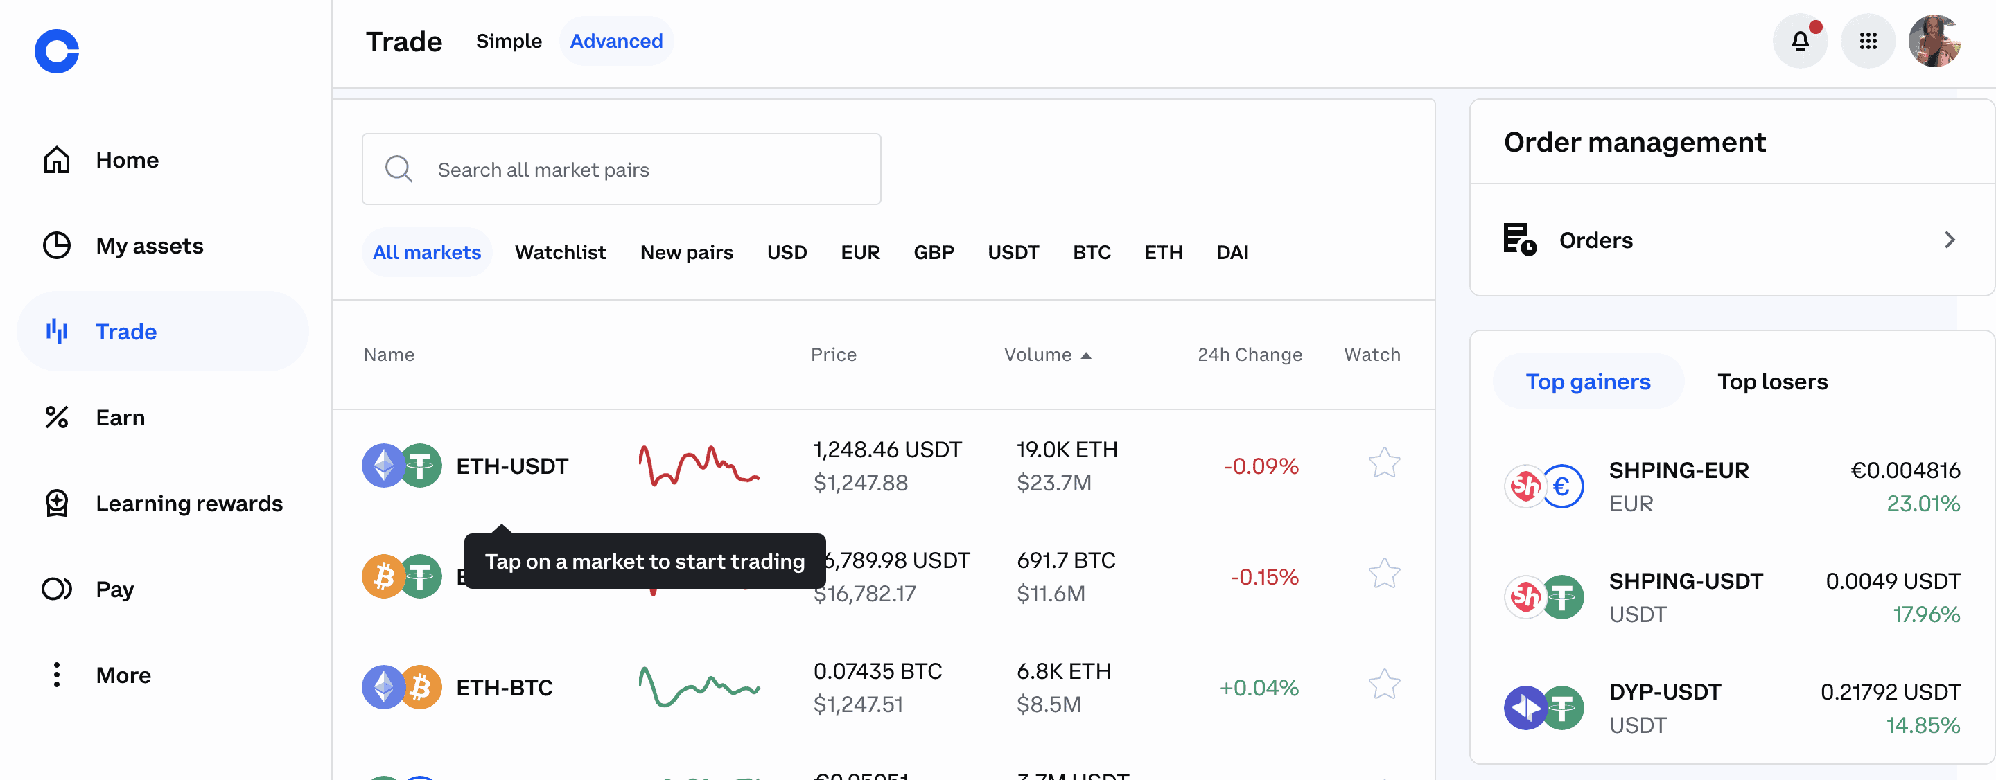Open the notifications bell
The image size is (1996, 780).
coord(1800,41)
